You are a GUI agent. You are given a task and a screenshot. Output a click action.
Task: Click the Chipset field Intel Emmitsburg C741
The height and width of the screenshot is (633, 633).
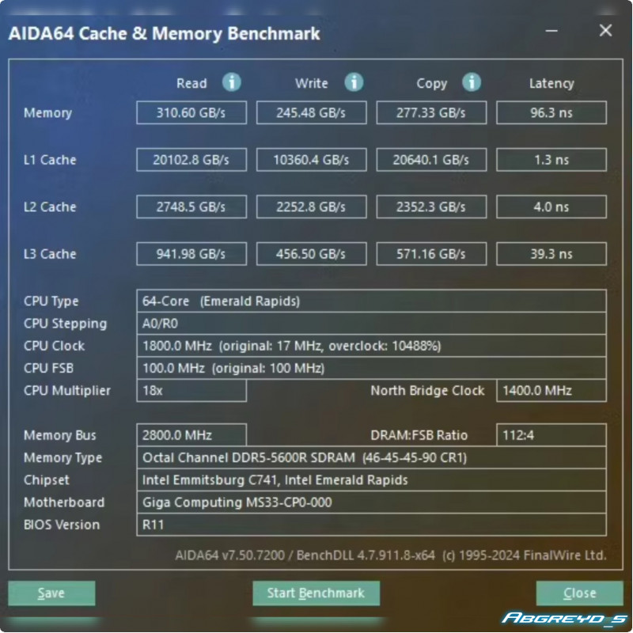coord(371,480)
